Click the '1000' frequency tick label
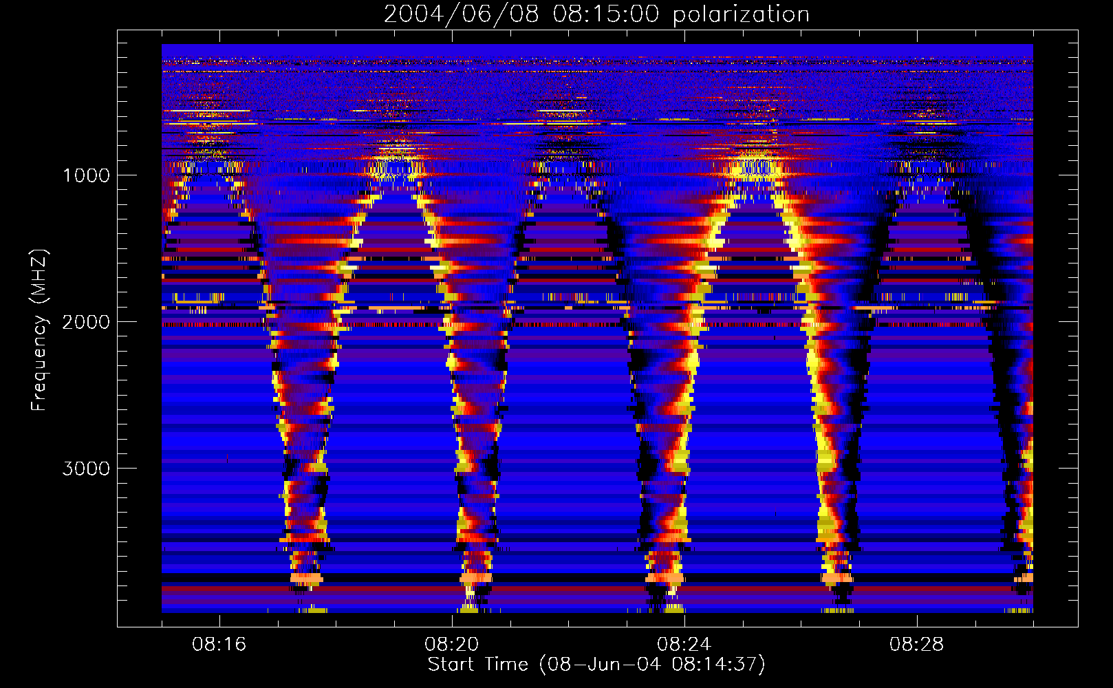Screen dimensions: 1113x688 pos(86,175)
